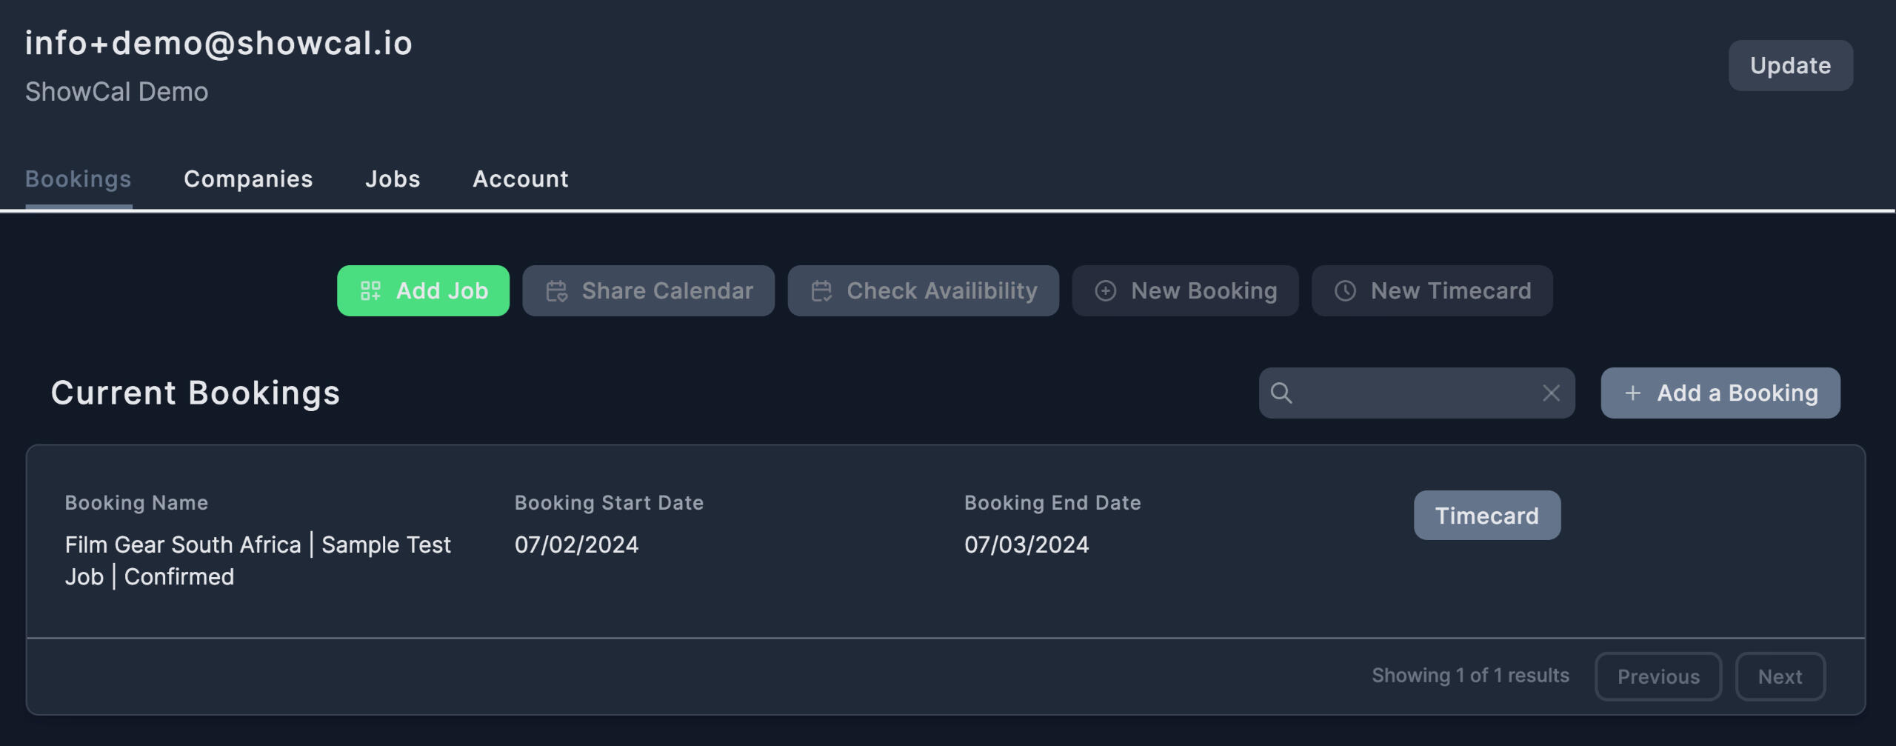
Task: Click the magnifying glass search icon
Action: (1281, 393)
